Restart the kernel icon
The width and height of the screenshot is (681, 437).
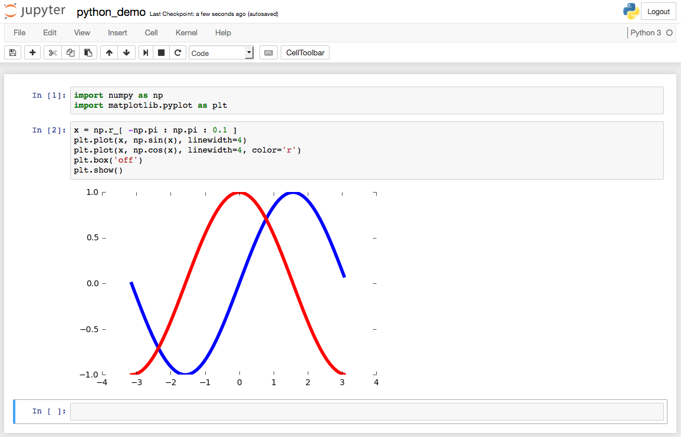[x=177, y=53]
